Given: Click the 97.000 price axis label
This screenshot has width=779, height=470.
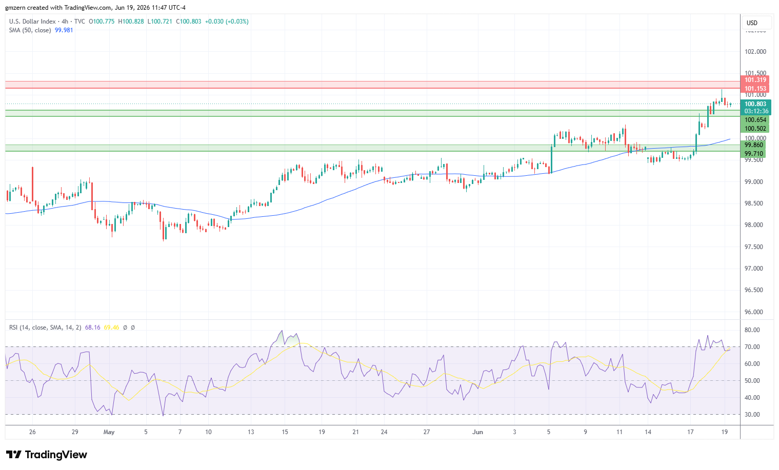Looking at the screenshot, I should (x=754, y=269).
